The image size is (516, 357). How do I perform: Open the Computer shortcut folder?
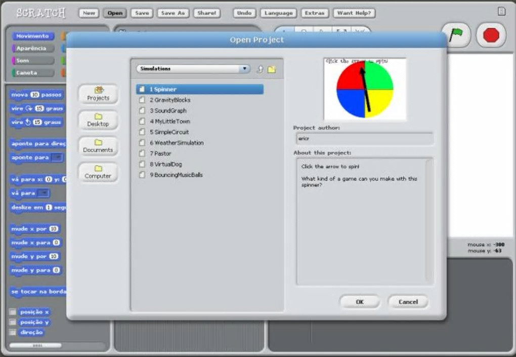click(x=98, y=172)
